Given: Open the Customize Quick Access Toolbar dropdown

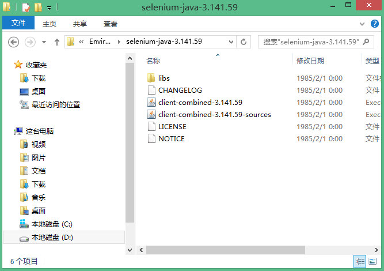Looking at the screenshot, I should pos(50,8).
